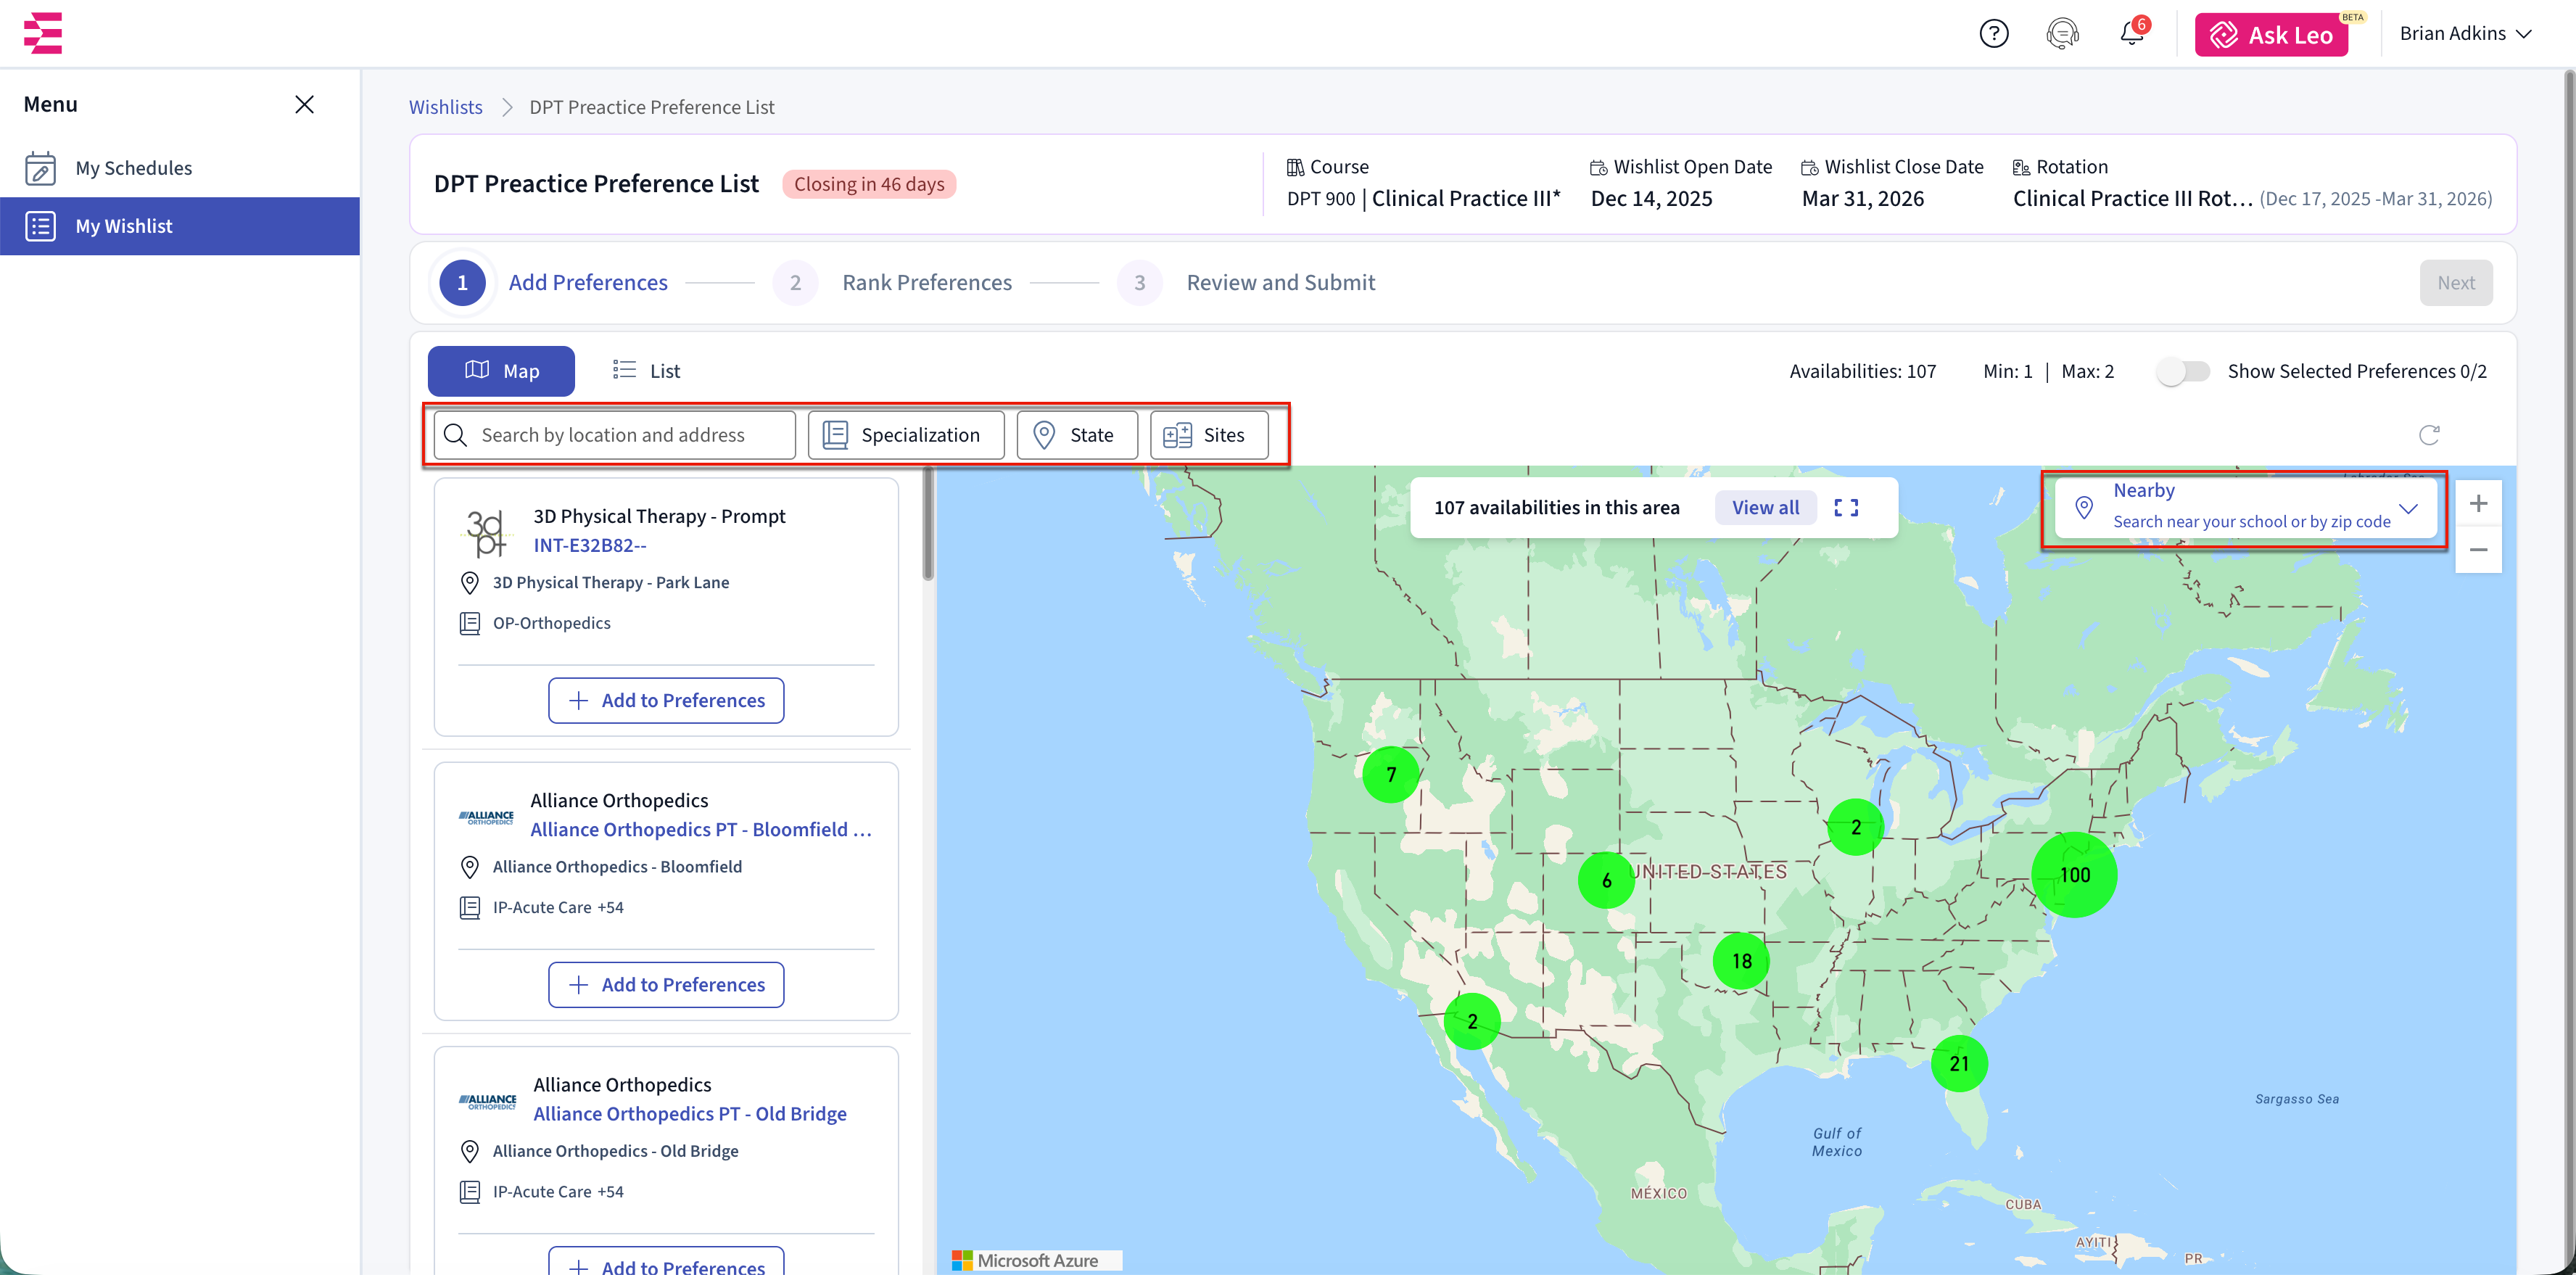Screen dimensions: 2576x1275
Task: Open the support headset icon
Action: pyautogui.click(x=2062, y=34)
